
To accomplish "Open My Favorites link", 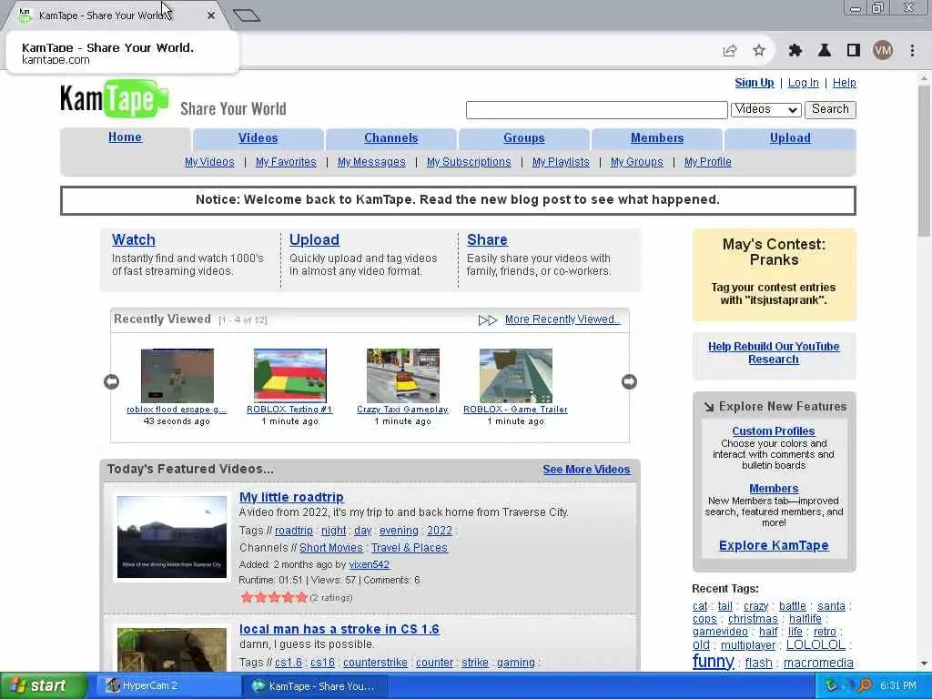I will (286, 162).
